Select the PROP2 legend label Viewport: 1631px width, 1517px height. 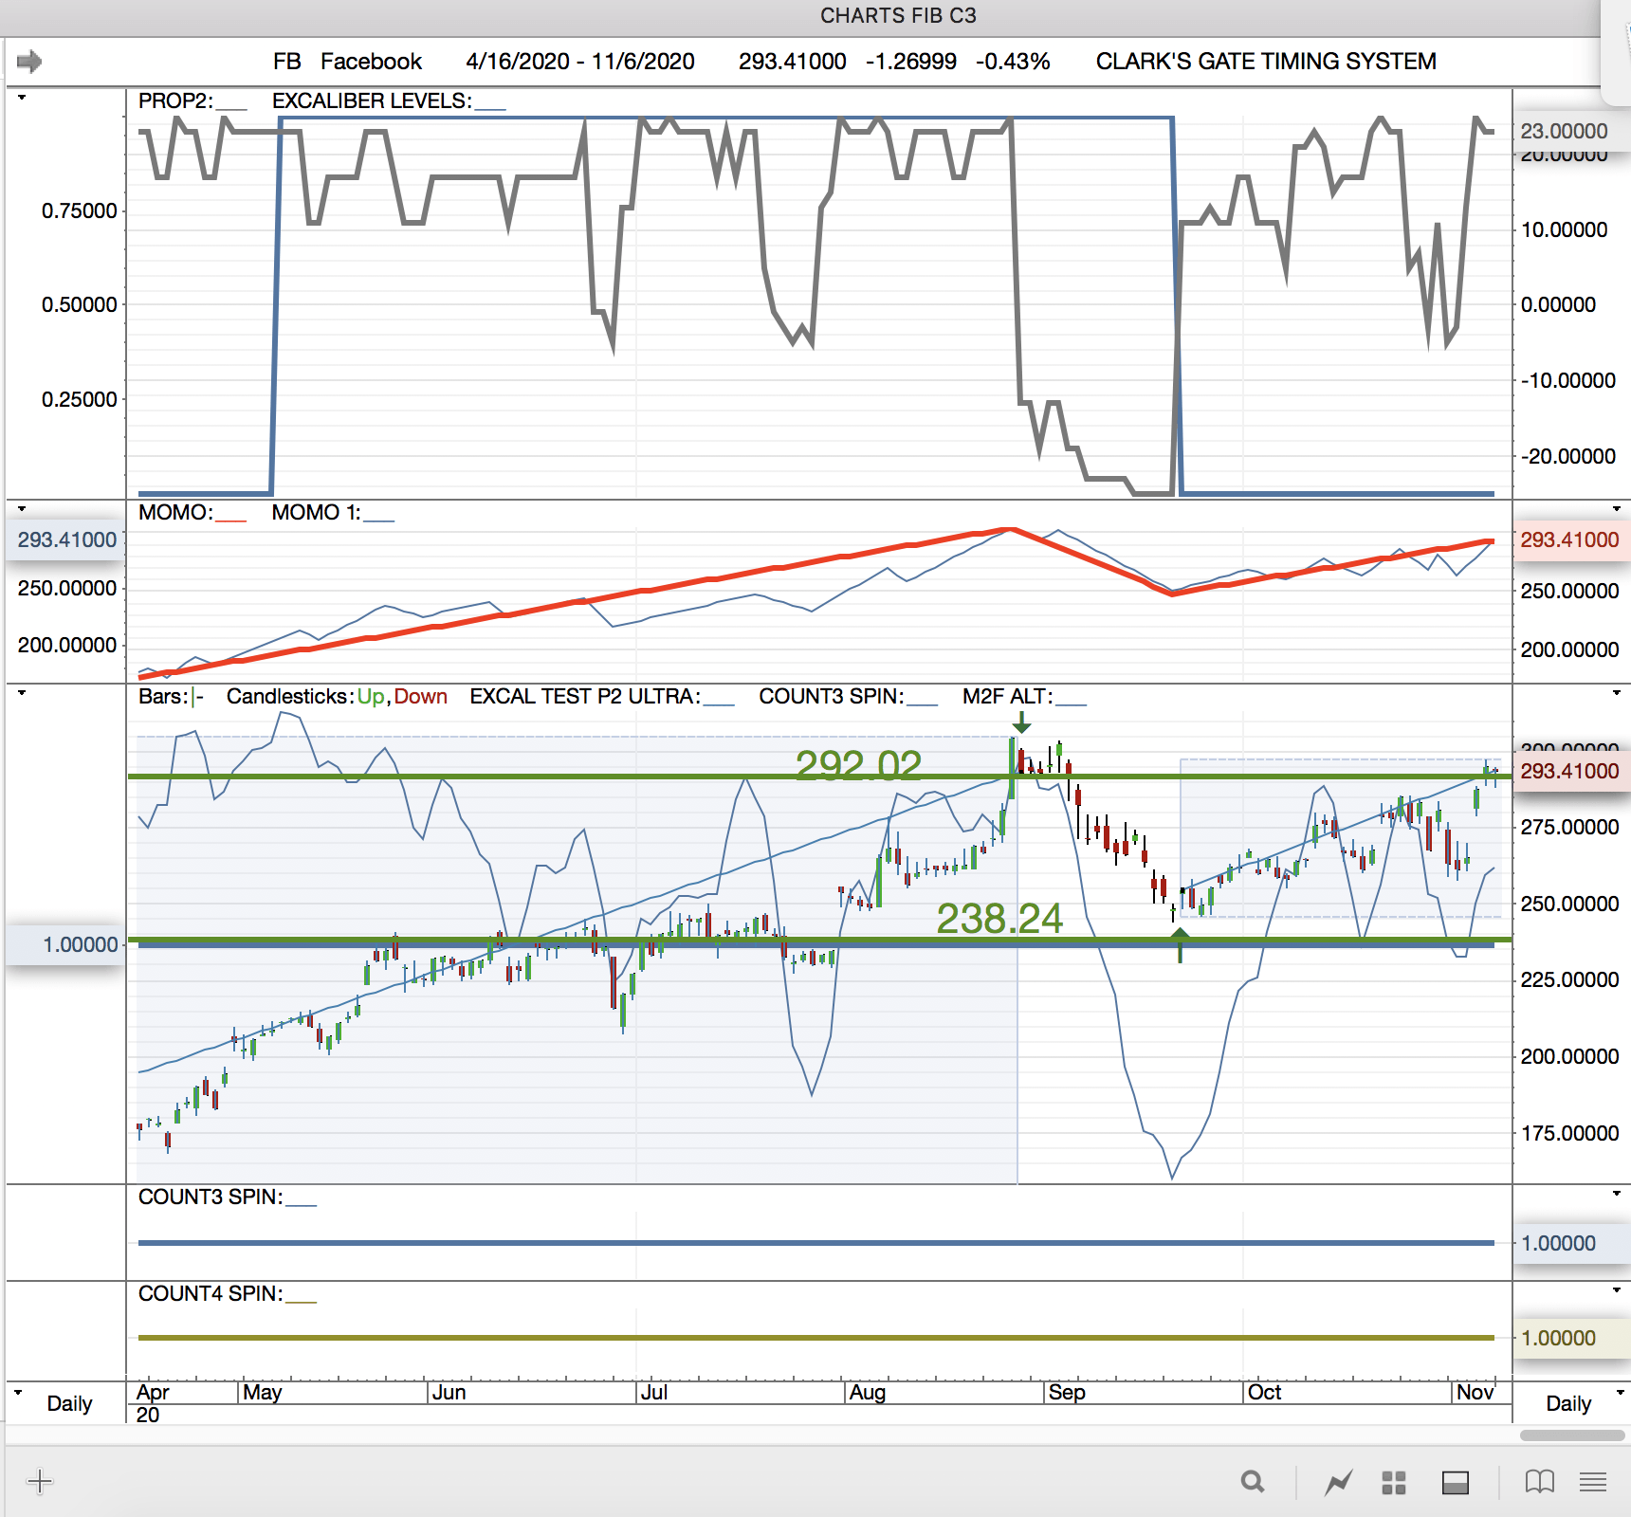coord(176,101)
